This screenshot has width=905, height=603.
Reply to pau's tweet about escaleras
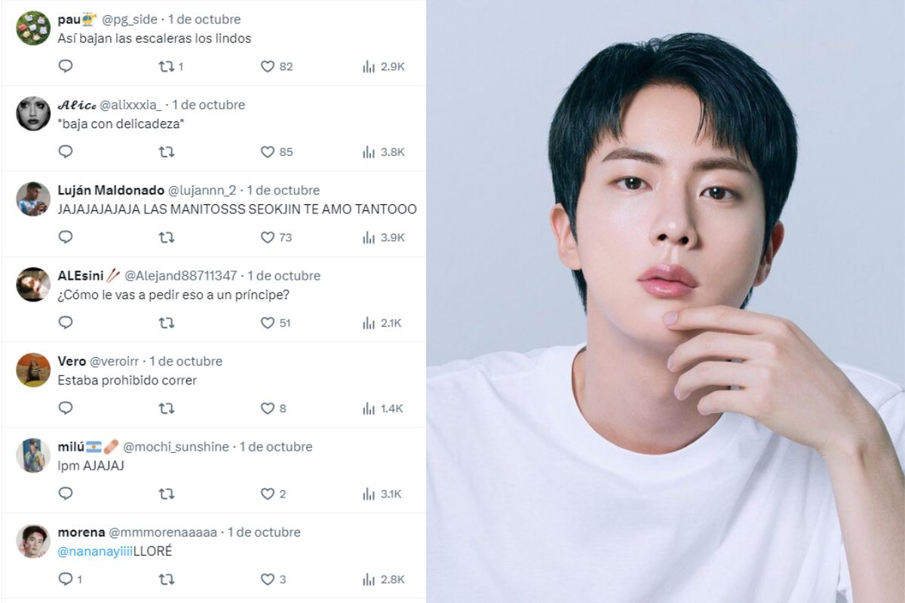pyautogui.click(x=66, y=66)
